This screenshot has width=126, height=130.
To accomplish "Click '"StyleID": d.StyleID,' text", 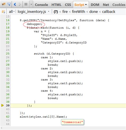I will (x=59, y=35).
